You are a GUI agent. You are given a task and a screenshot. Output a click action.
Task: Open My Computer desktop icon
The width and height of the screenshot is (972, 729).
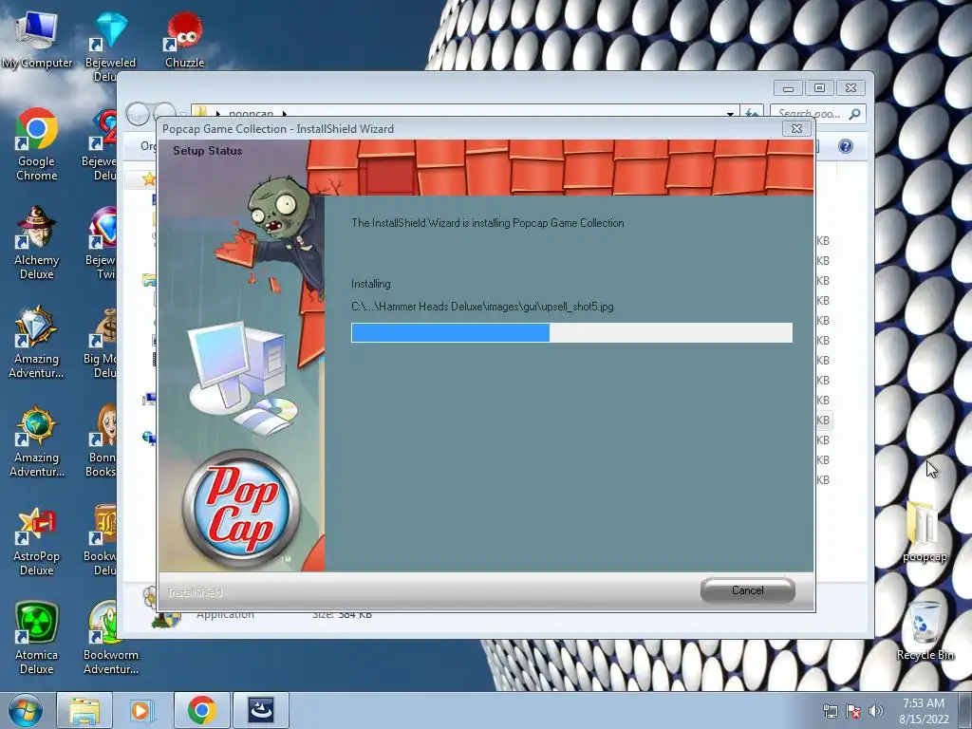coord(37,39)
